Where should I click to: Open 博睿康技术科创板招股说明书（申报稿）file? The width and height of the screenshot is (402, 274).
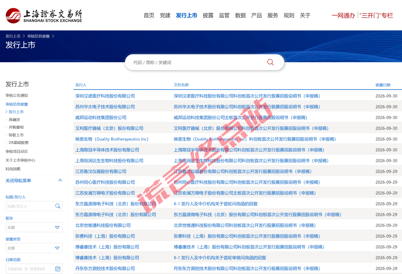[249, 247]
